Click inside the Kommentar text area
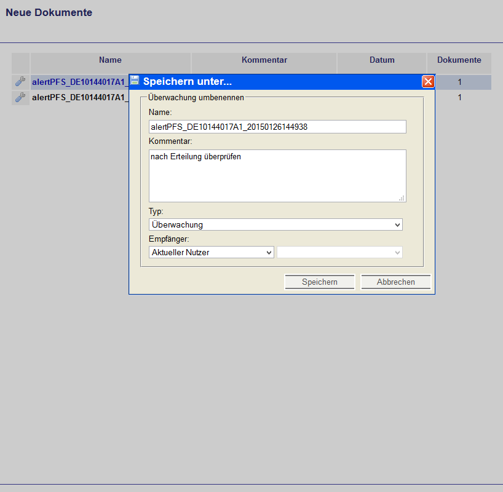This screenshot has width=503, height=492. pos(277,175)
